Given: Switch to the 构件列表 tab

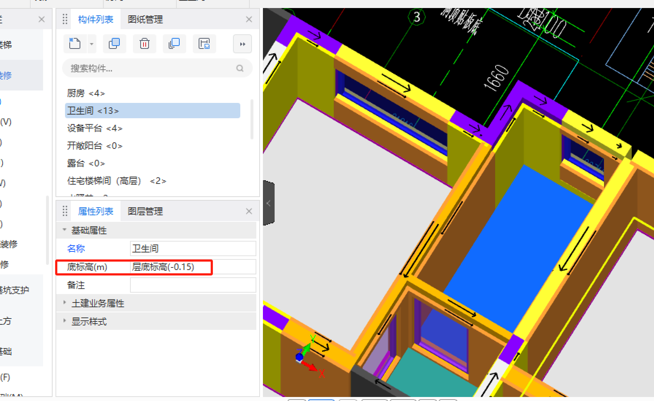Looking at the screenshot, I should click(96, 19).
